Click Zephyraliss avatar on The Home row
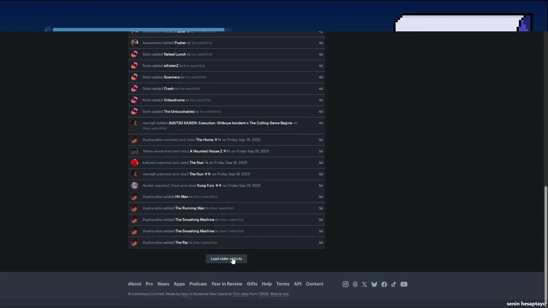548x308 pixels. pyautogui.click(x=134, y=140)
